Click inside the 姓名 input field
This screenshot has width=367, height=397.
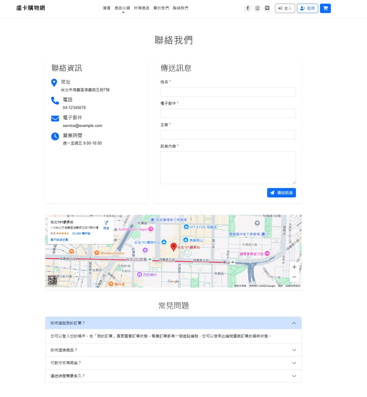coord(228,92)
